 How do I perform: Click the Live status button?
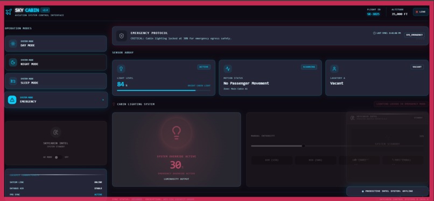click(x=421, y=12)
